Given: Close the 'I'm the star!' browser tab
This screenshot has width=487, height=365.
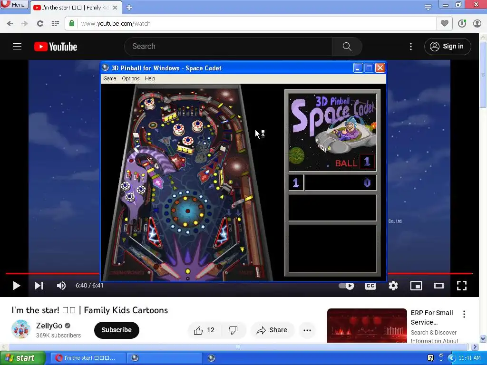Looking at the screenshot, I should (x=115, y=8).
